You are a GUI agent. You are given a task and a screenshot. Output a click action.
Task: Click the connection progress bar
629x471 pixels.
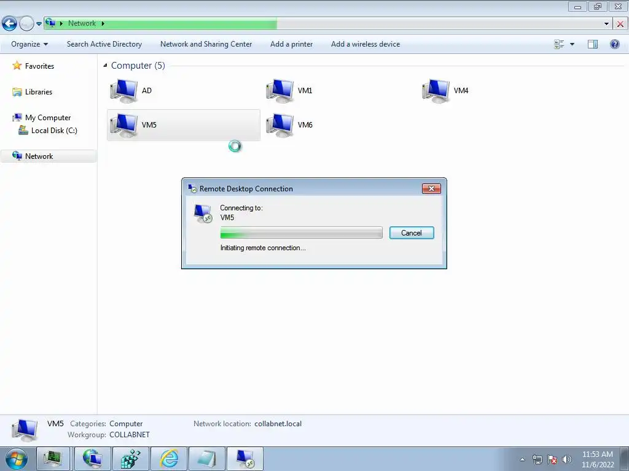[x=301, y=232]
